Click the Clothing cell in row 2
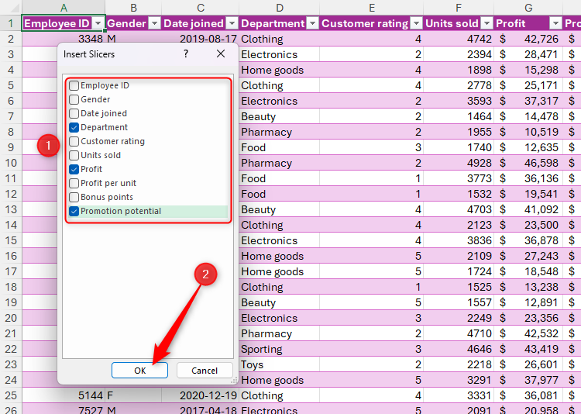This screenshot has width=581, height=414. point(262,39)
